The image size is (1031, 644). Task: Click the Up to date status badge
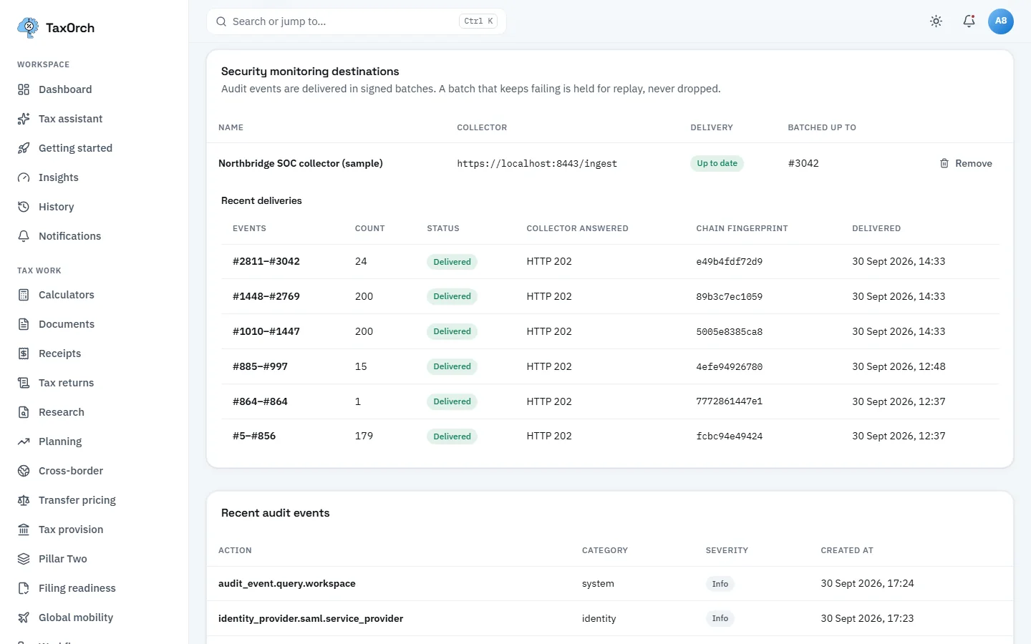717,163
